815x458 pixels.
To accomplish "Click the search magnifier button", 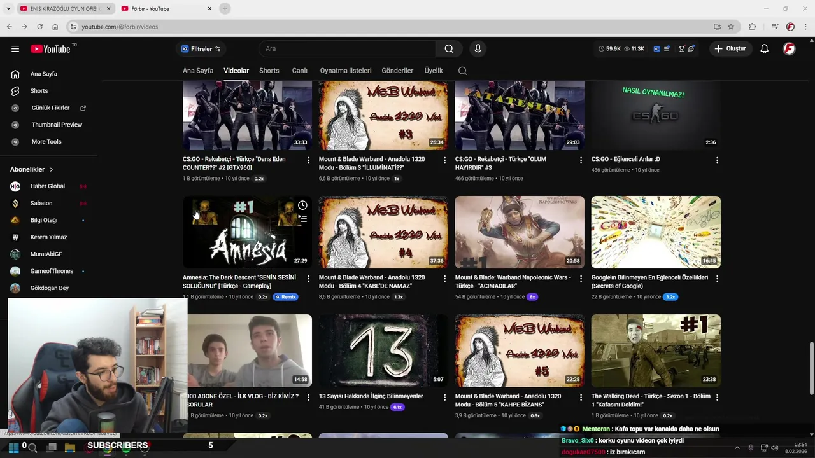I will [x=449, y=49].
